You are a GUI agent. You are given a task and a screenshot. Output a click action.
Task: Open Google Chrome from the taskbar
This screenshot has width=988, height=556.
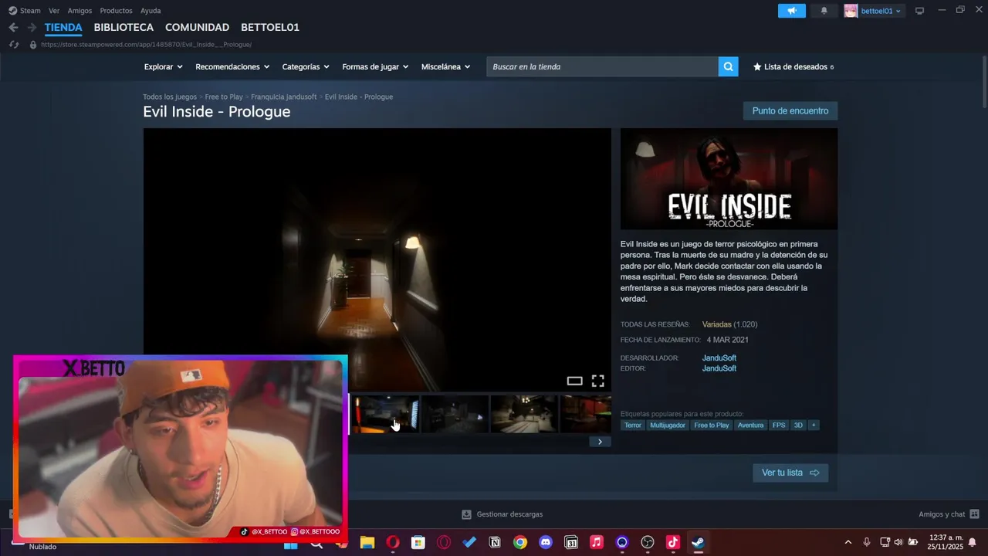click(x=520, y=543)
